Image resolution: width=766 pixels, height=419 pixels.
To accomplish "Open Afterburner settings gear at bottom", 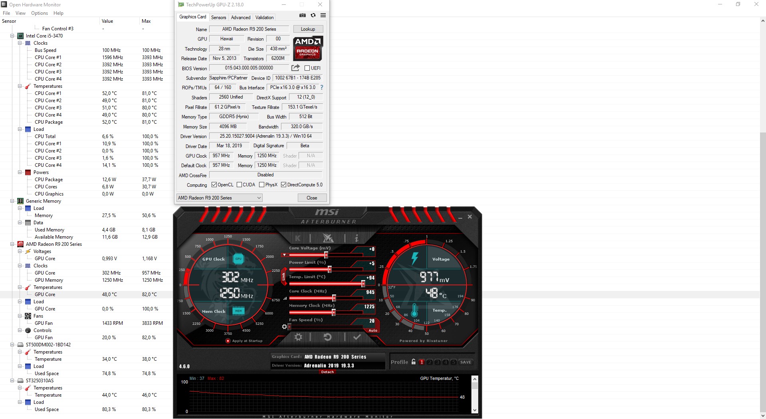I will 298,337.
